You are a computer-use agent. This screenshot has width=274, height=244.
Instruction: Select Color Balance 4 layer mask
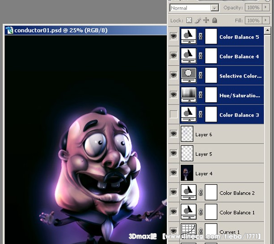click(x=211, y=56)
